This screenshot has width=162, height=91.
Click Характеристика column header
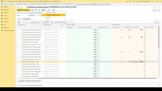pyautogui.click(x=47, y=25)
